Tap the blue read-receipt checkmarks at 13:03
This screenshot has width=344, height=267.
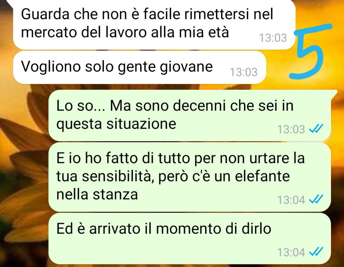[316, 129]
